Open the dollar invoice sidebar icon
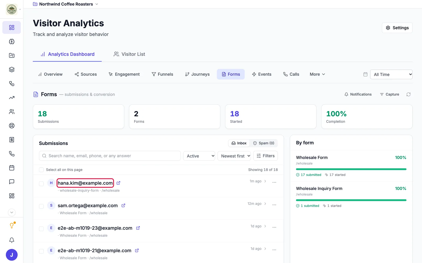Viewport: 422px width, 263px height. 12,140
